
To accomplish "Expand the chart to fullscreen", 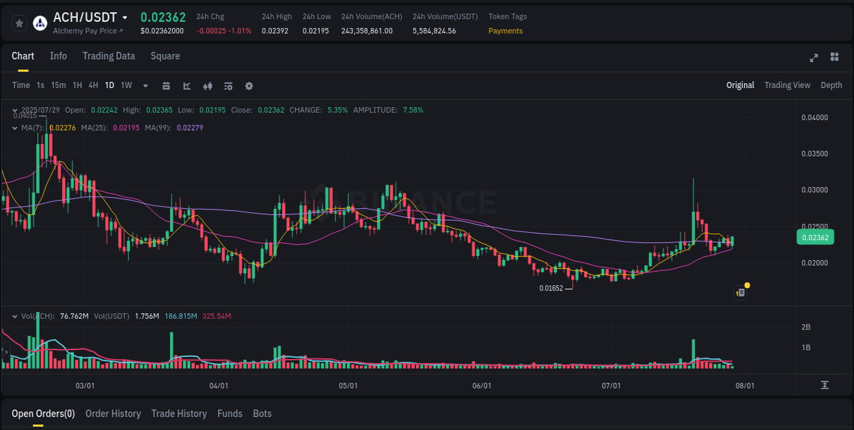I will pyautogui.click(x=814, y=58).
